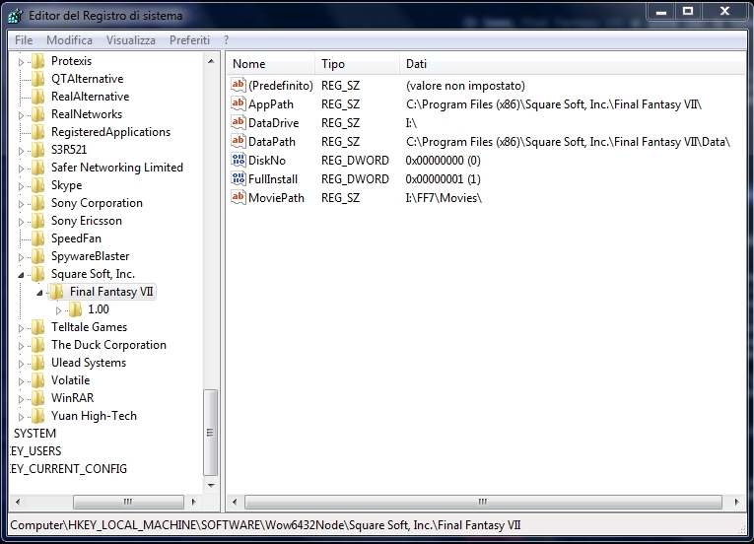Open the Preferiti menu
Viewport: 754px width, 544px height.
coord(189,40)
